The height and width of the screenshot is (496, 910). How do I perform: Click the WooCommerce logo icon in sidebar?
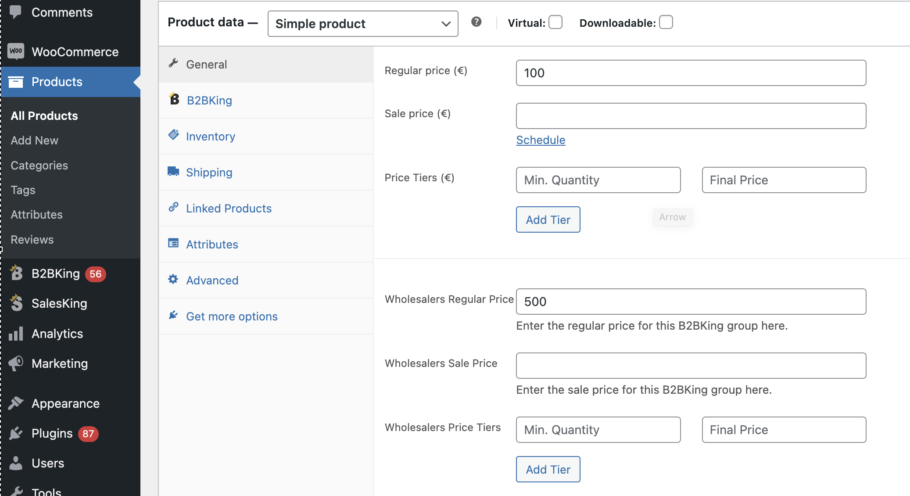point(16,51)
